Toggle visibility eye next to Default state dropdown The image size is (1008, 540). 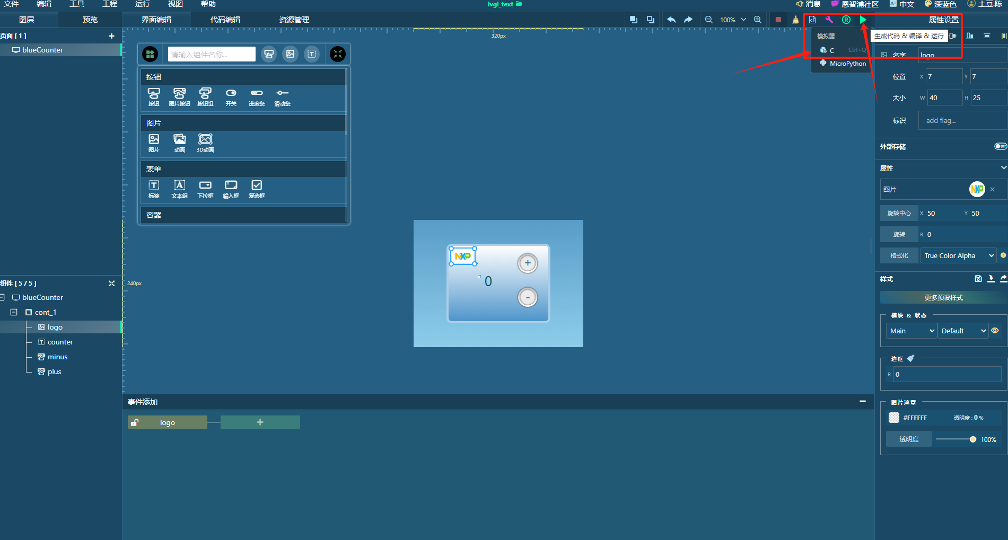995,330
